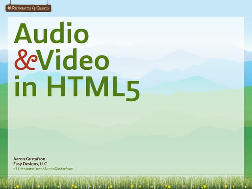Click the number 4 on the wooden sign

coord(33,8)
